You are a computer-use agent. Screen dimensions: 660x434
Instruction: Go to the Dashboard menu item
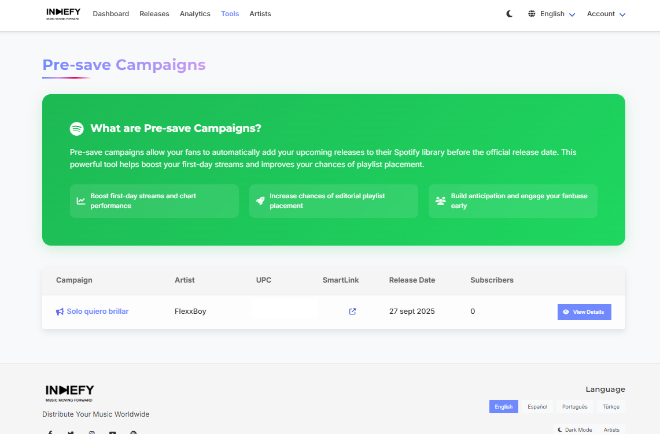click(111, 14)
